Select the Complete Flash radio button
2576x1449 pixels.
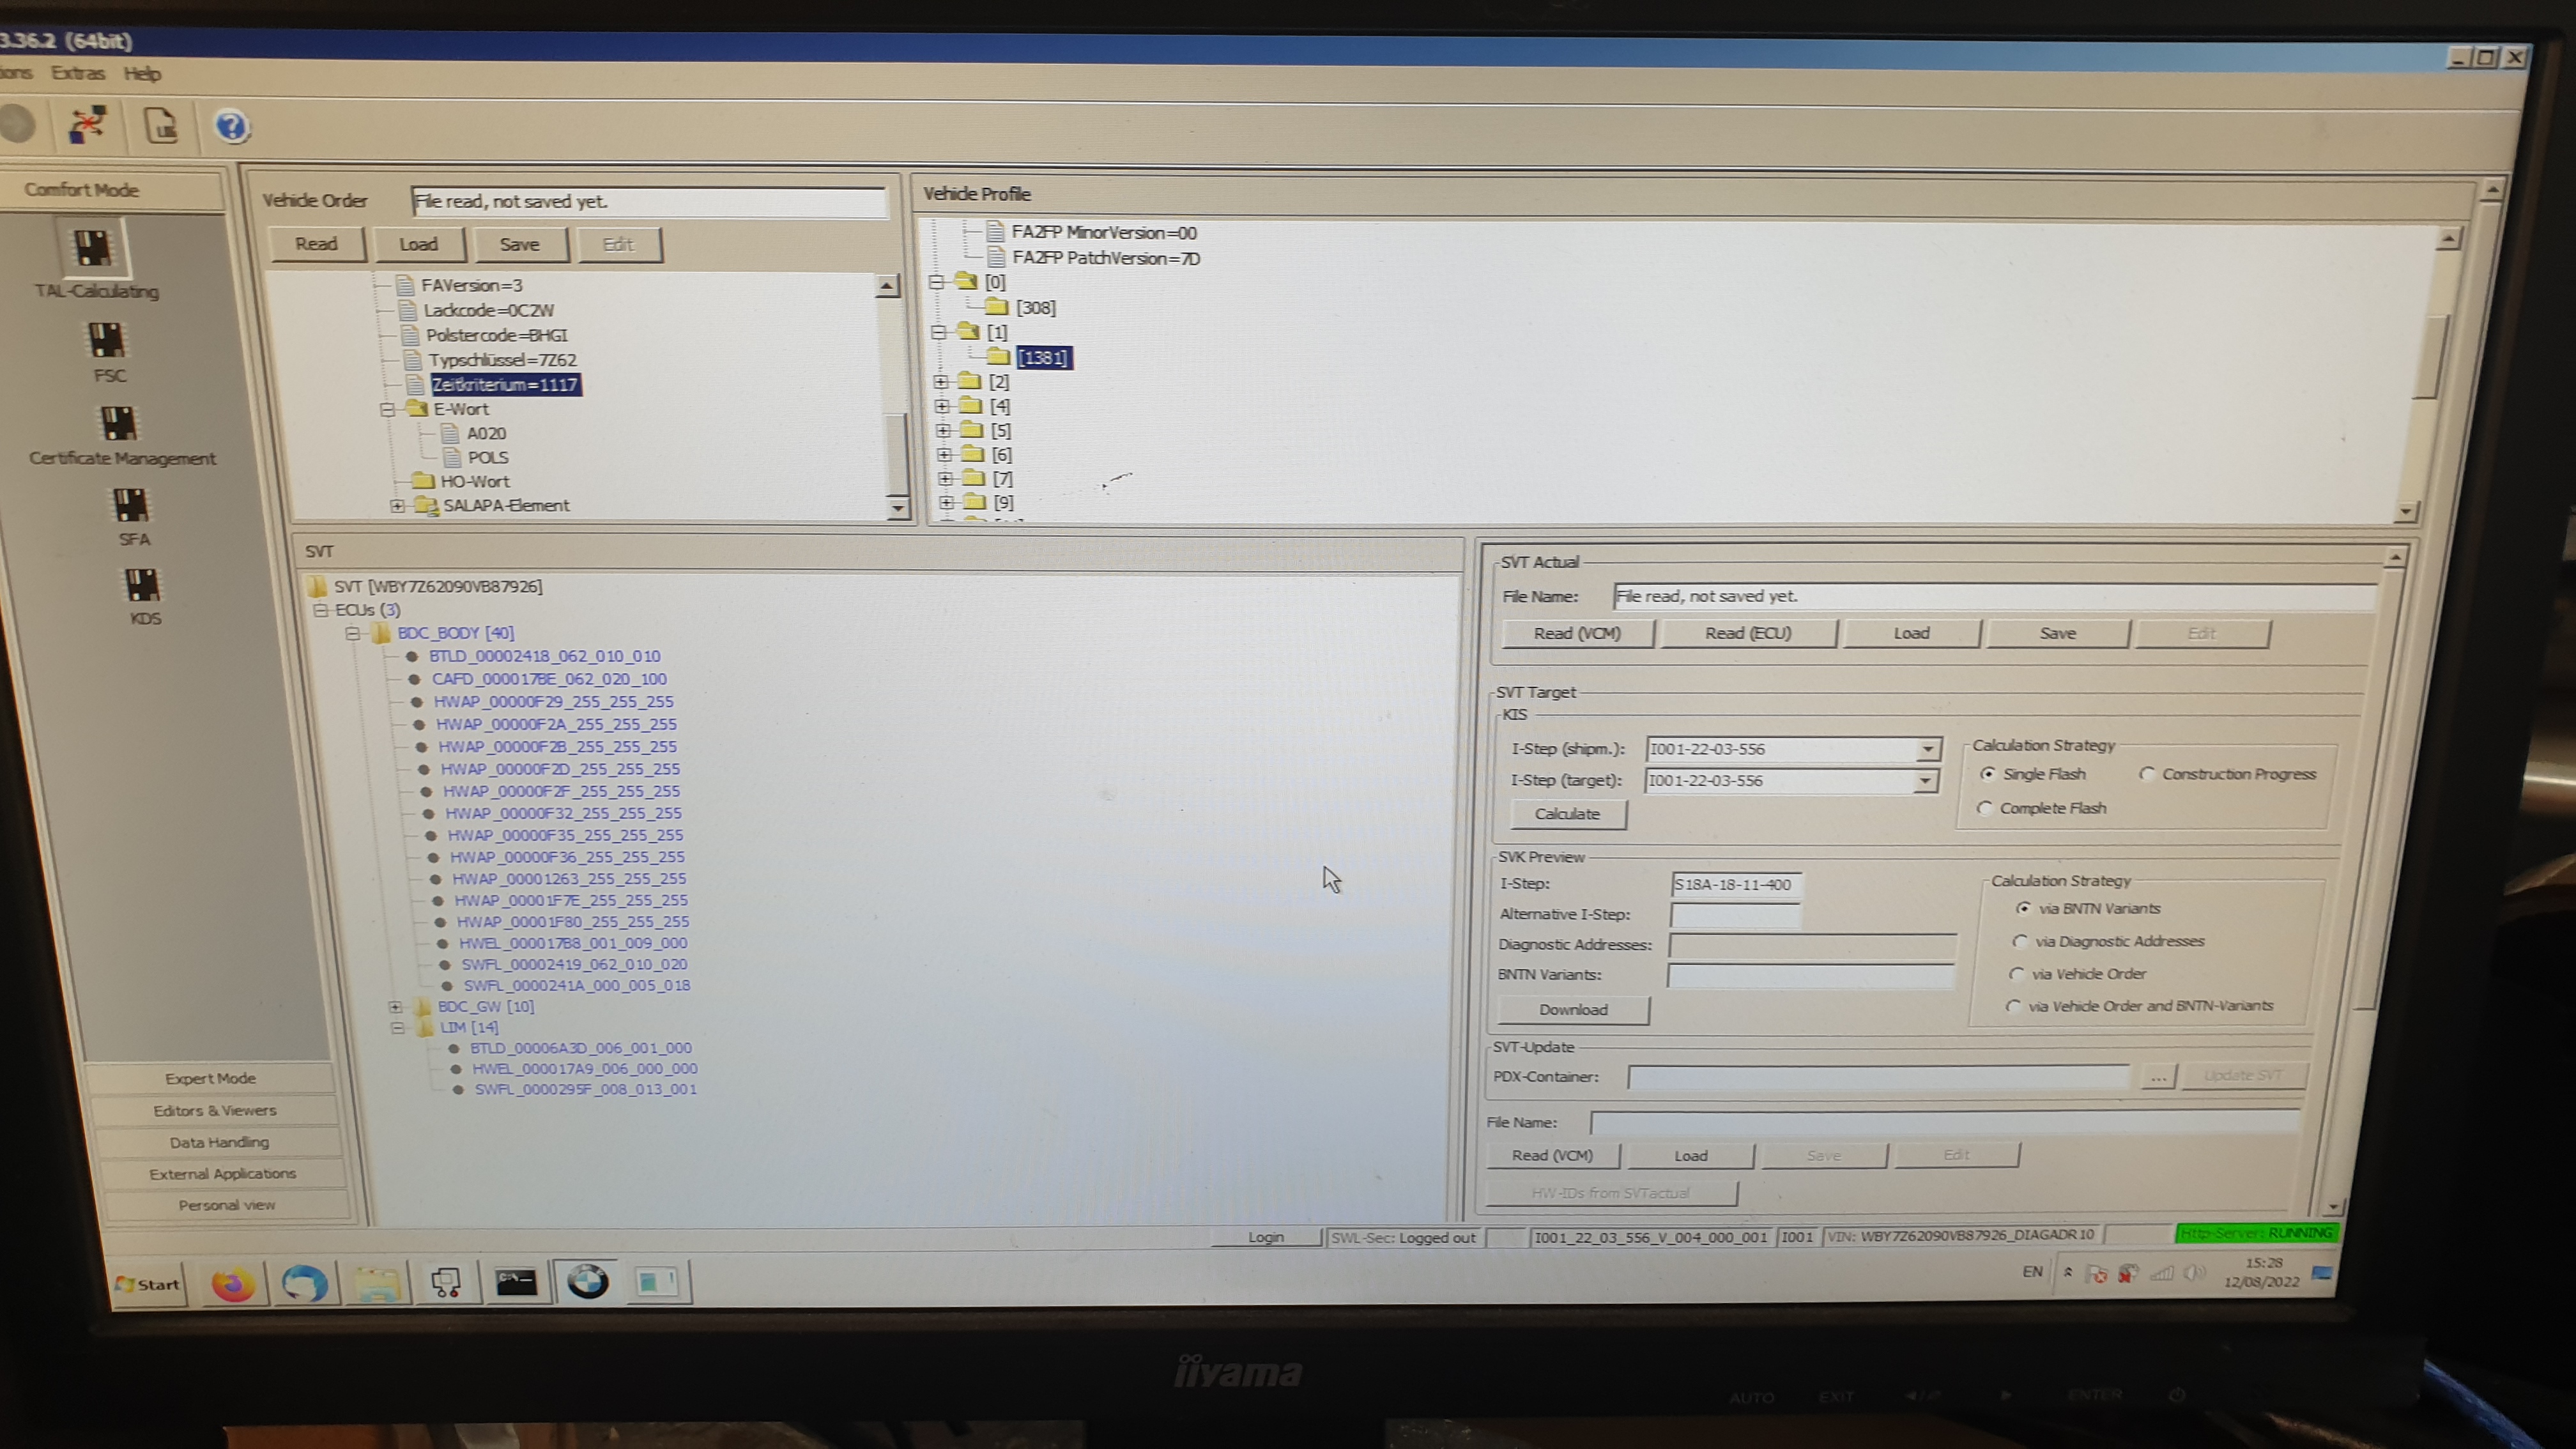tap(1985, 808)
